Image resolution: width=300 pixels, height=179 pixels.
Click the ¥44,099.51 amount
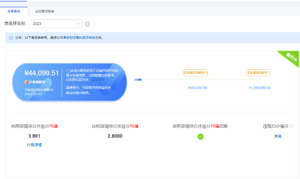click(x=42, y=73)
